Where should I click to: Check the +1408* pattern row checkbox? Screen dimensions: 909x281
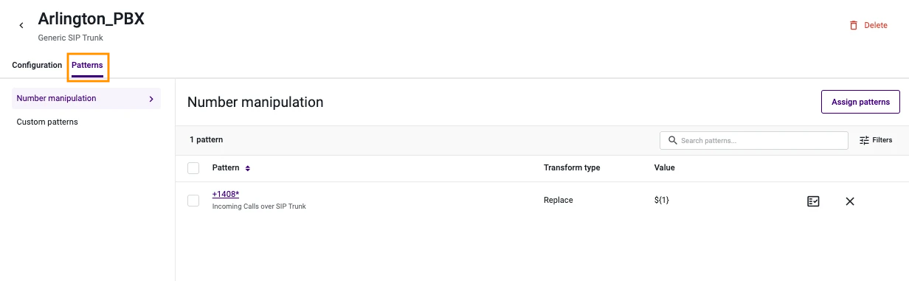[x=193, y=201]
